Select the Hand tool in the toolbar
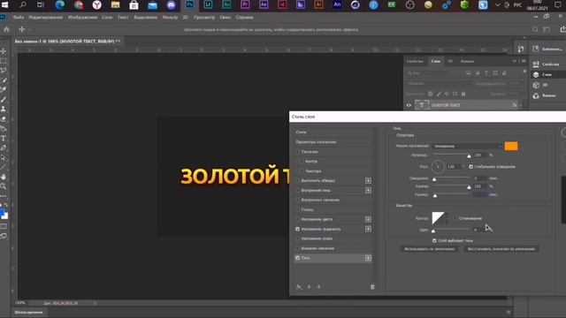 coord(4,177)
